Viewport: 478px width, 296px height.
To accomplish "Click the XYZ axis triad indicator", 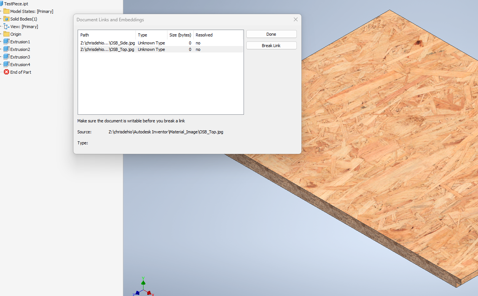I will coord(143,287).
